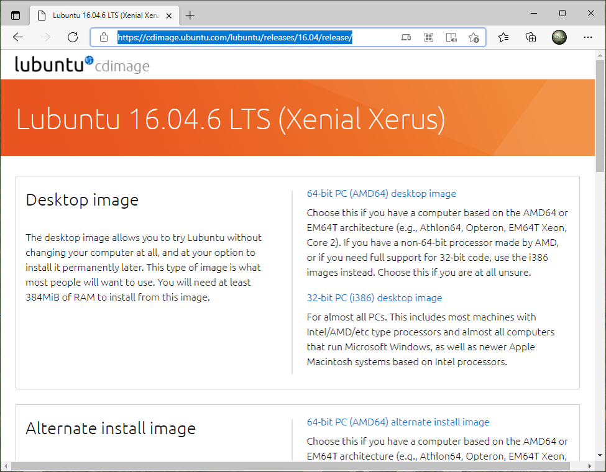Reload the current page
The width and height of the screenshot is (606, 472).
click(x=73, y=37)
